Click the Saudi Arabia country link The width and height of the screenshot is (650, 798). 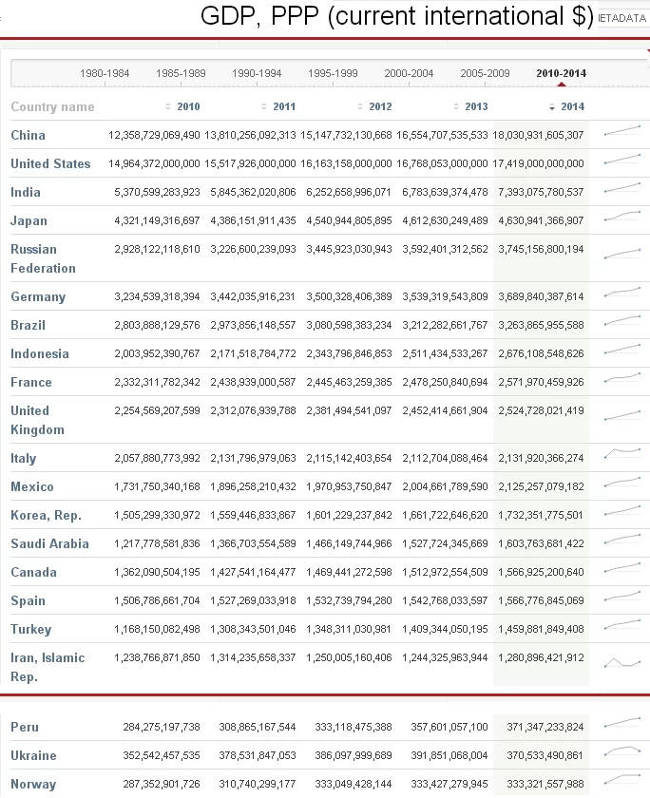(x=49, y=543)
